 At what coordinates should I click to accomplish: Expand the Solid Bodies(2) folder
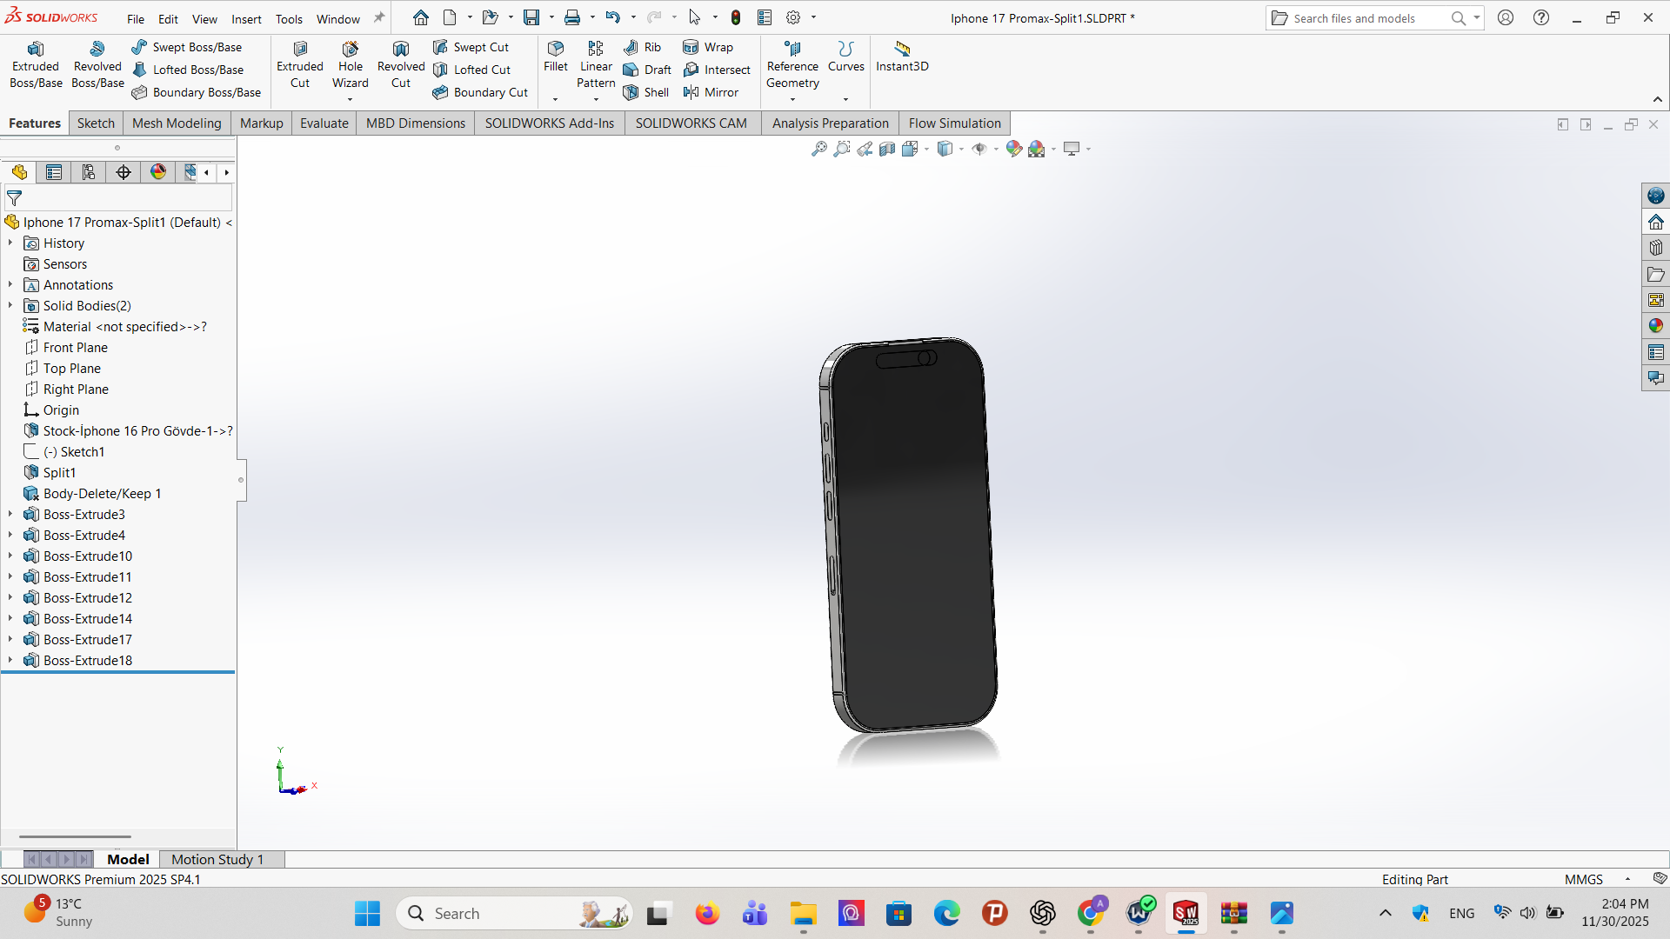(10, 306)
